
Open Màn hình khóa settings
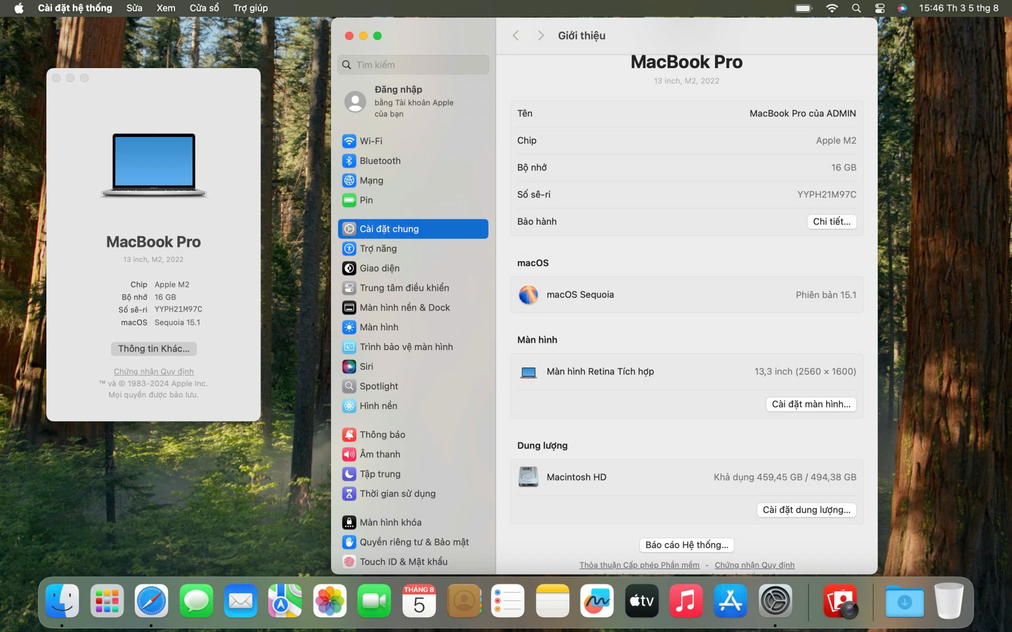(x=413, y=522)
